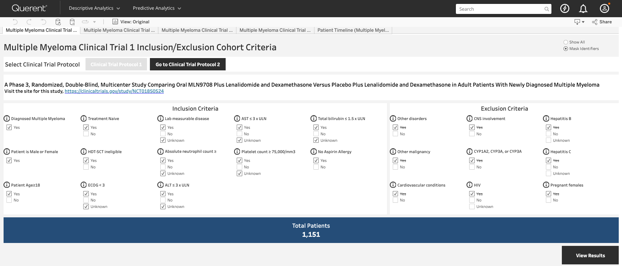This screenshot has height=266, width=622.
Task: Select the Mask Identifiers radio button
Action: 566,49
